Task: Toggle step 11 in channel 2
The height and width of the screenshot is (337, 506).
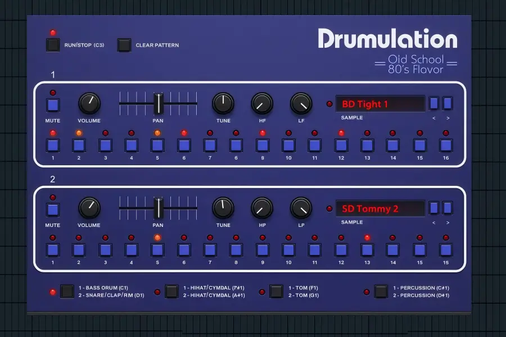Action: (315, 250)
